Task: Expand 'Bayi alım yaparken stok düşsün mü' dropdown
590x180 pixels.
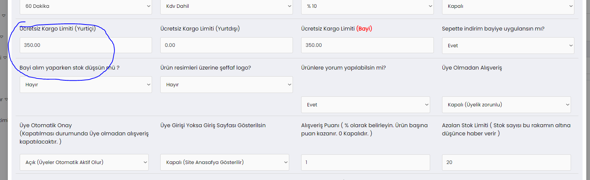Action: (x=86, y=85)
